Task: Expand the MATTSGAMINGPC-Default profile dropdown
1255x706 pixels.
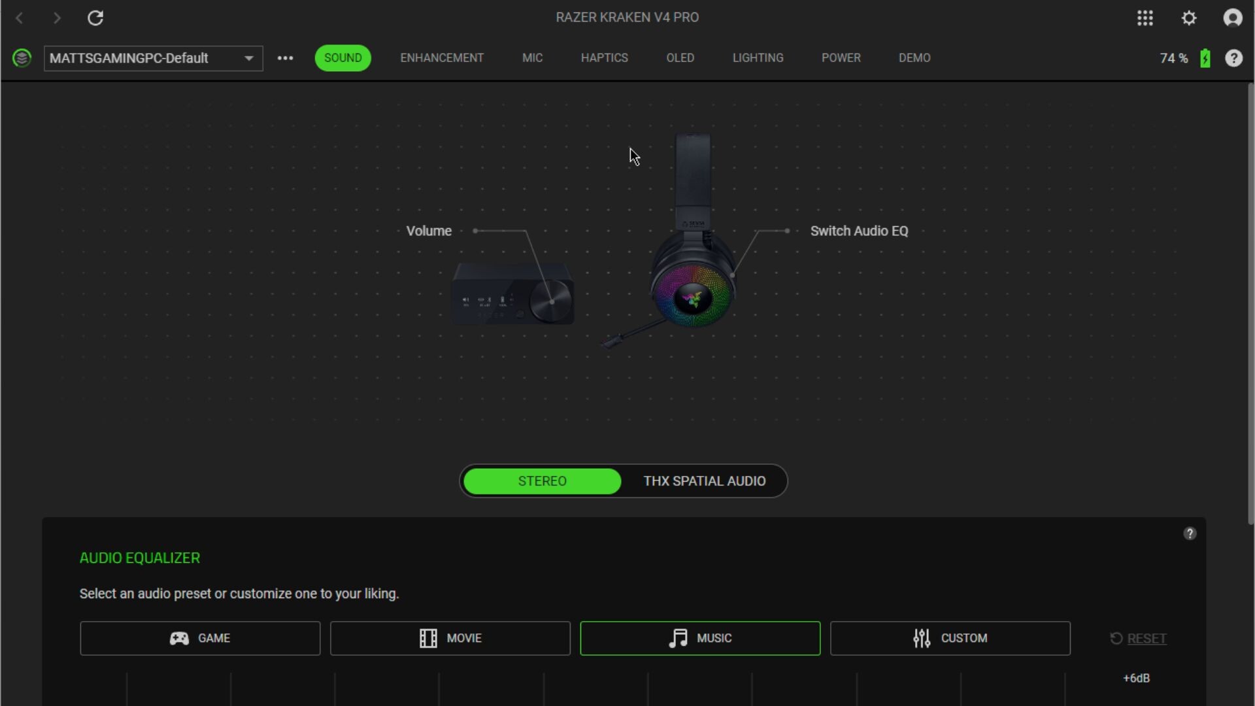Action: point(153,58)
